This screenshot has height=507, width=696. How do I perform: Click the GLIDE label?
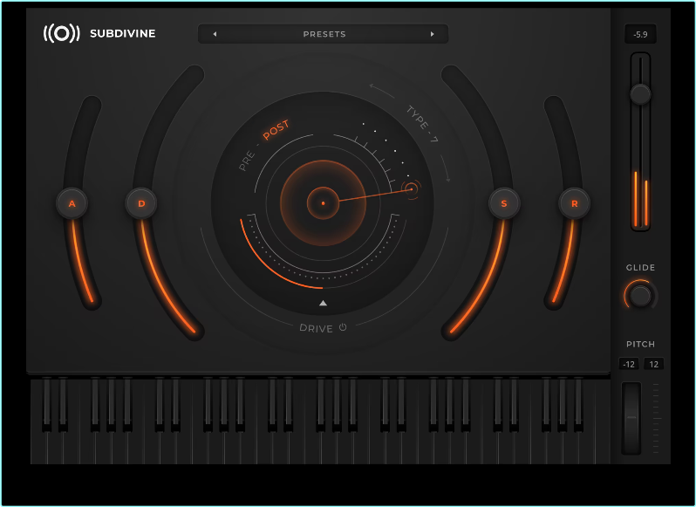pyautogui.click(x=640, y=267)
